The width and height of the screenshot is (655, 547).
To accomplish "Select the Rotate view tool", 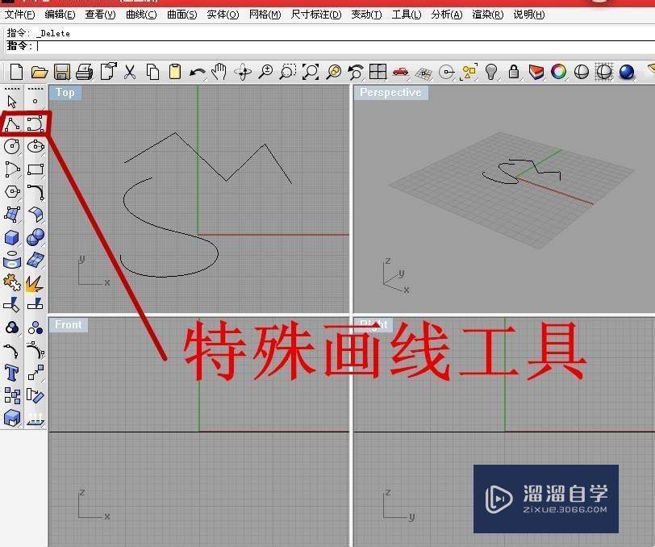I will (243, 72).
